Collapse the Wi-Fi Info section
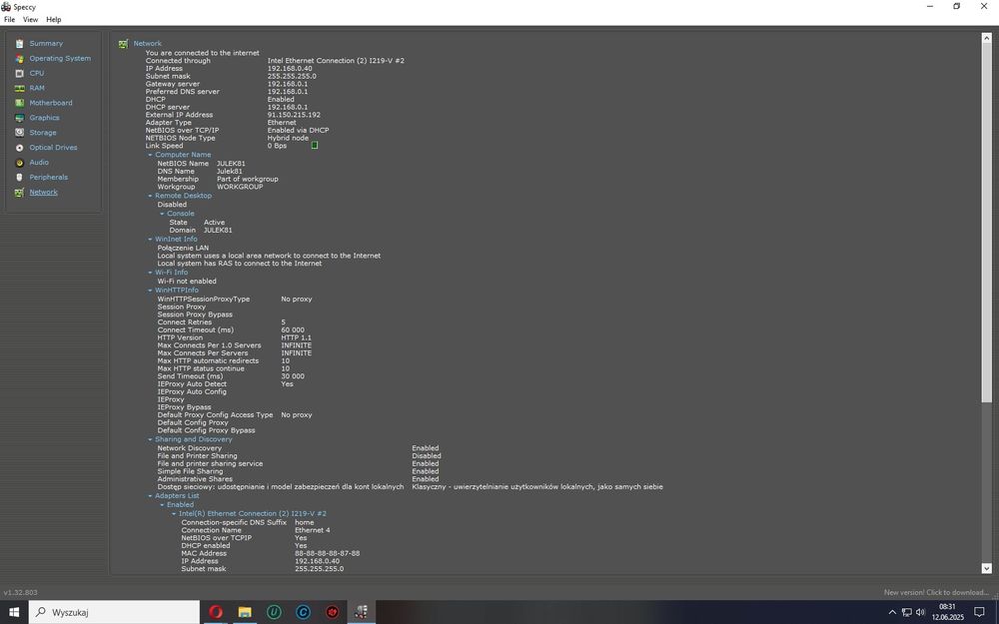Image resolution: width=999 pixels, height=624 pixels. [x=151, y=272]
